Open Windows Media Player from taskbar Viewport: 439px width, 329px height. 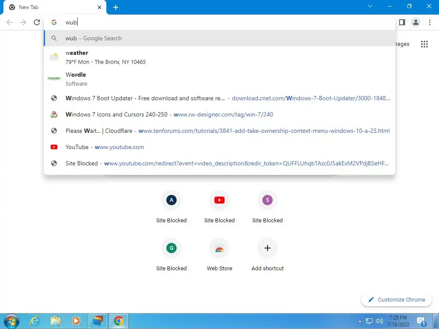click(x=76, y=321)
